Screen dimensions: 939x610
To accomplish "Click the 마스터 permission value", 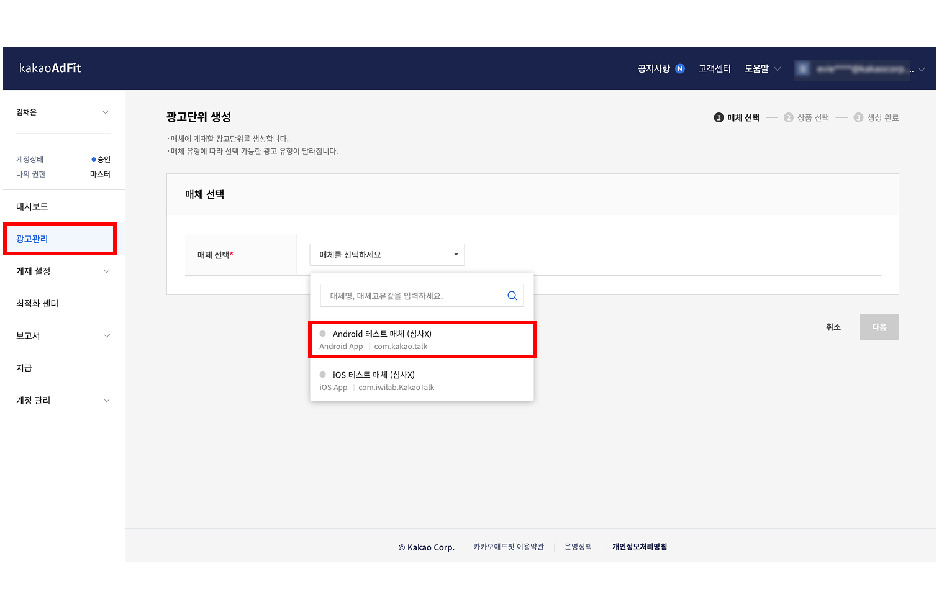I will 100,175.
